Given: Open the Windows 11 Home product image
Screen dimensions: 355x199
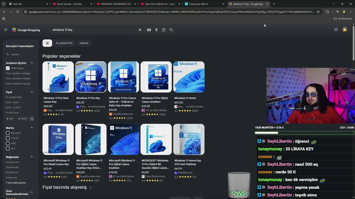Looking at the screenshot, I should click(x=189, y=77).
